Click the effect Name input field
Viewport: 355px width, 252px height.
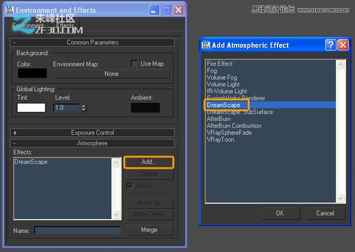coord(77,230)
